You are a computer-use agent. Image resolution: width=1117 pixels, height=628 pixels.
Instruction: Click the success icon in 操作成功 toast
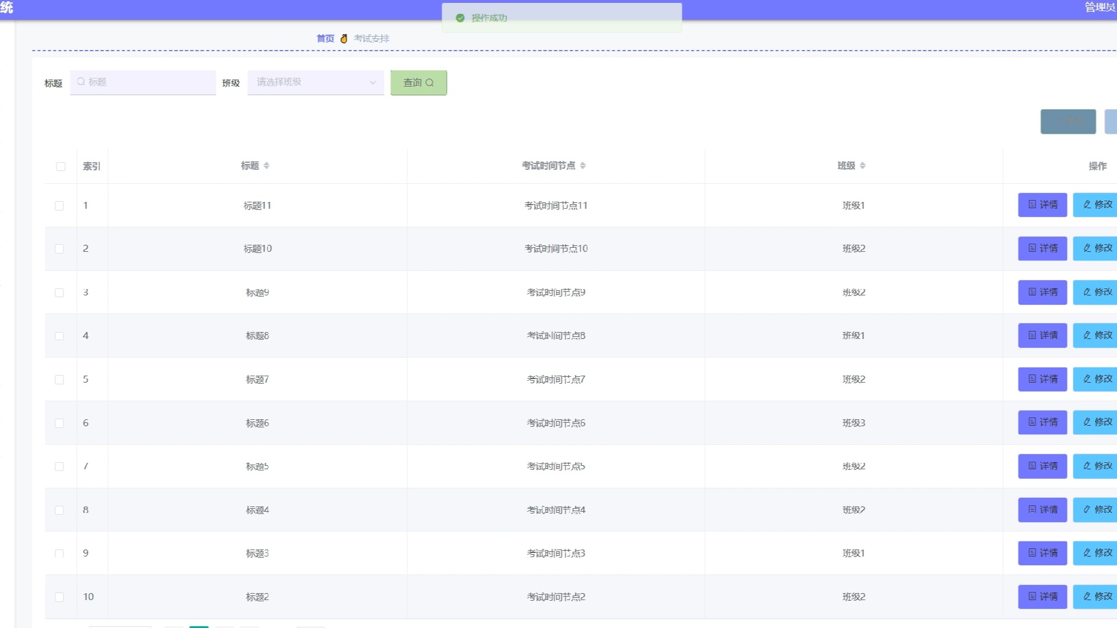click(x=460, y=18)
